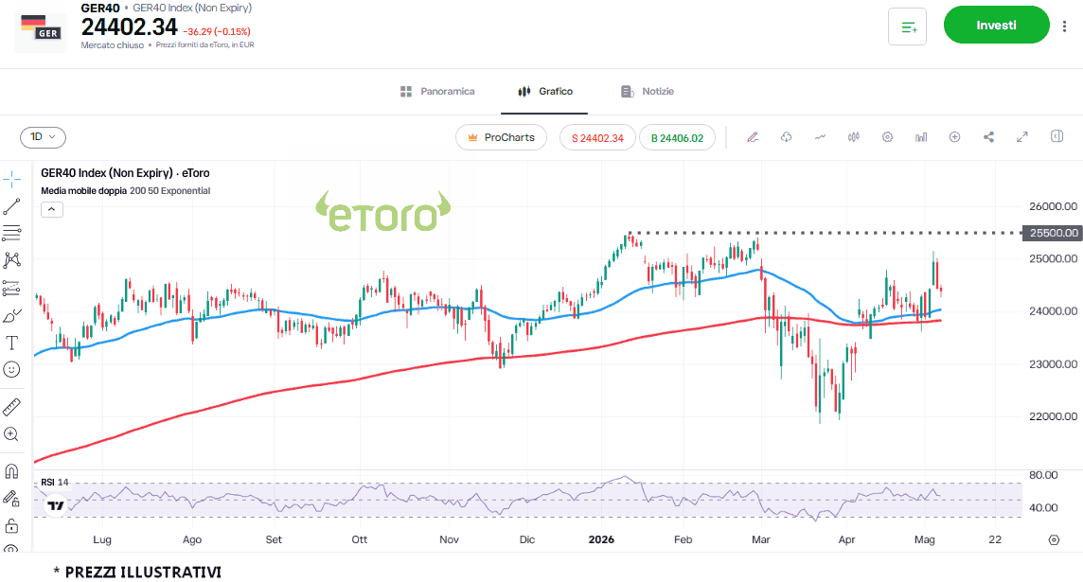Open the 1D timeframe dropdown
1083x582 pixels.
[x=43, y=137]
